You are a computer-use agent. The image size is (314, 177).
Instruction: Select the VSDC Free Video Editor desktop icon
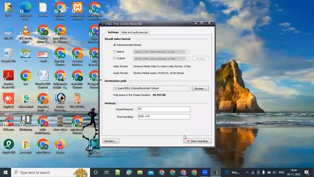[x=95, y=148]
